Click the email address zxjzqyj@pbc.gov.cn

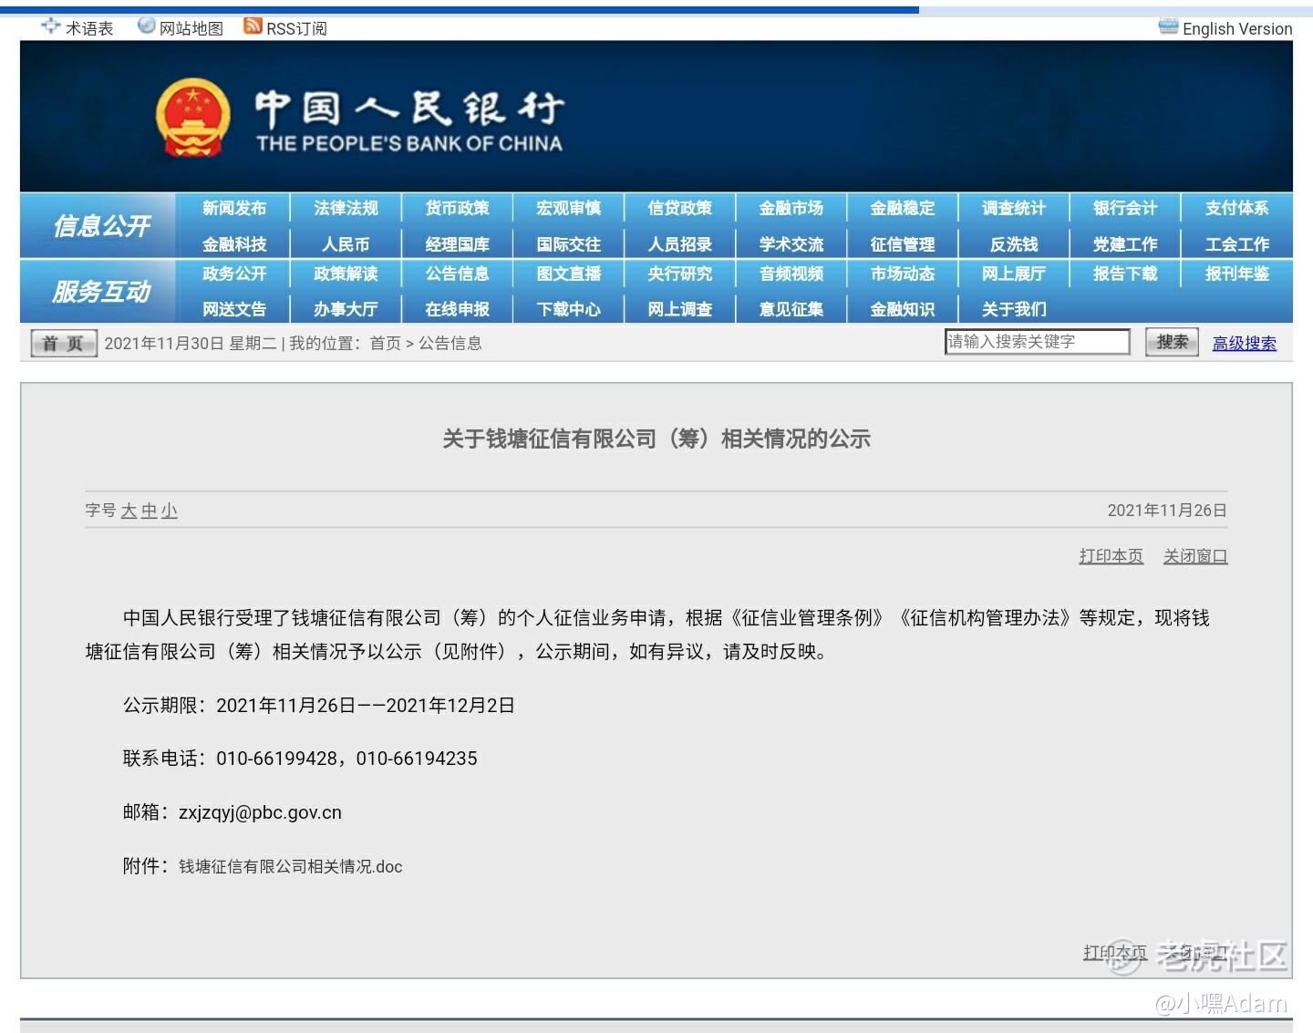[260, 812]
